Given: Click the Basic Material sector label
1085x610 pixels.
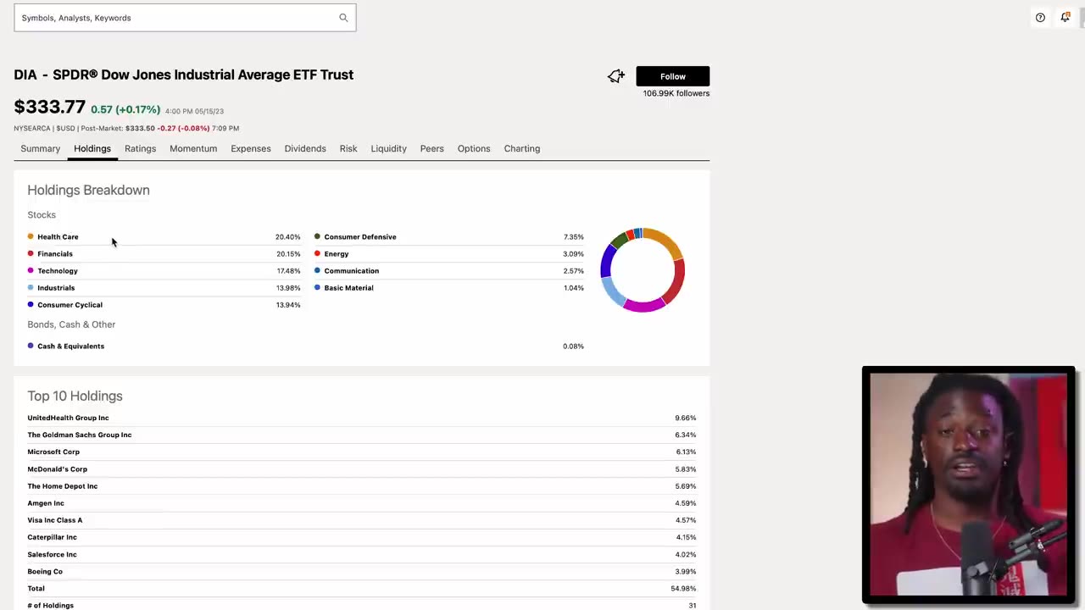Looking at the screenshot, I should pyautogui.click(x=348, y=288).
